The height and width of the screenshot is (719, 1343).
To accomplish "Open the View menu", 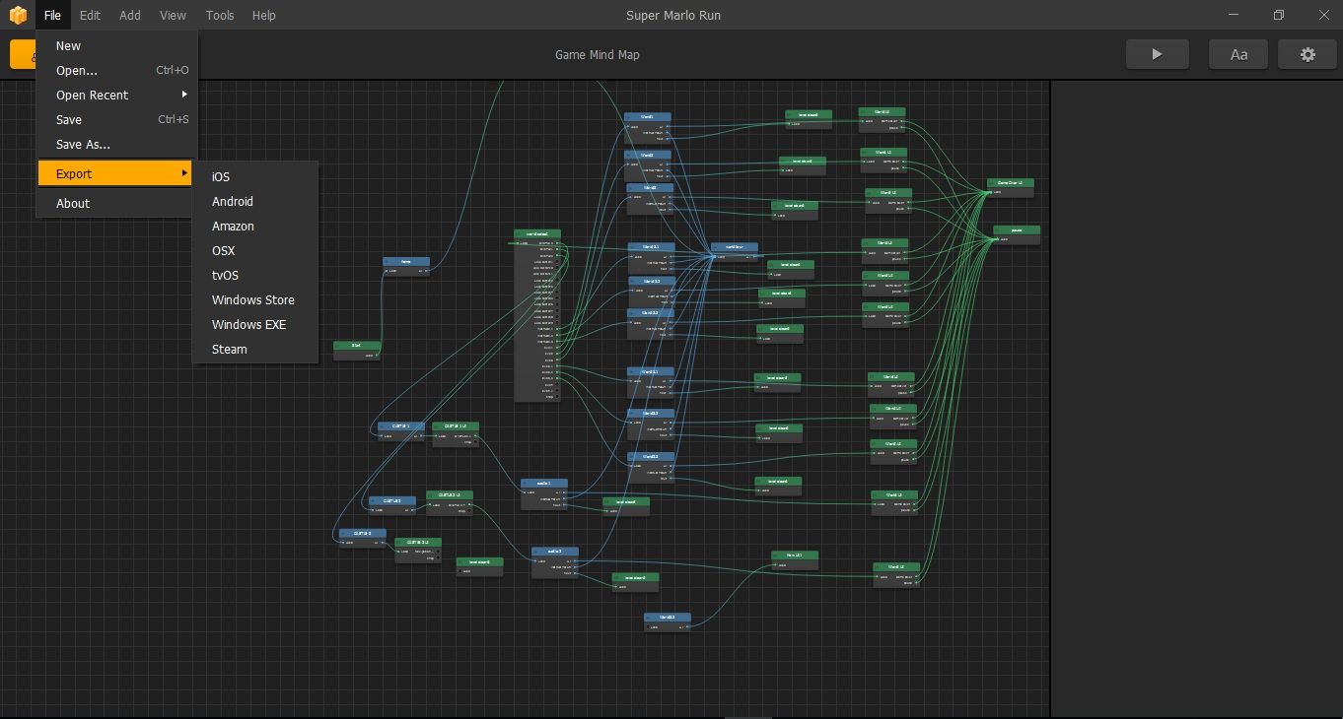I will pos(173,15).
